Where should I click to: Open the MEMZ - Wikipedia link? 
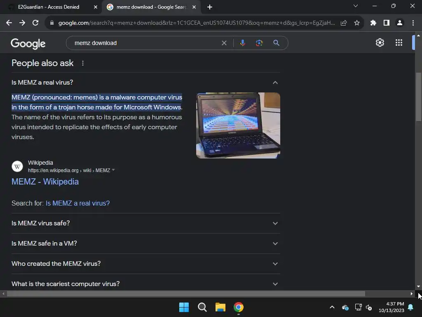[45, 182]
